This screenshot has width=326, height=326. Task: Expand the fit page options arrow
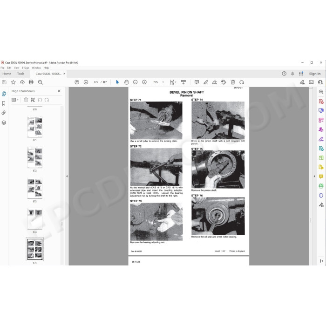(x=176, y=82)
